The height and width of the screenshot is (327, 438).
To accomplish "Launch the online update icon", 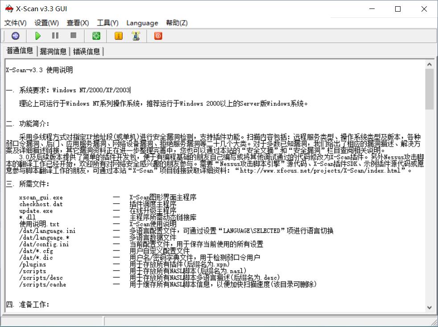I will pos(136,36).
